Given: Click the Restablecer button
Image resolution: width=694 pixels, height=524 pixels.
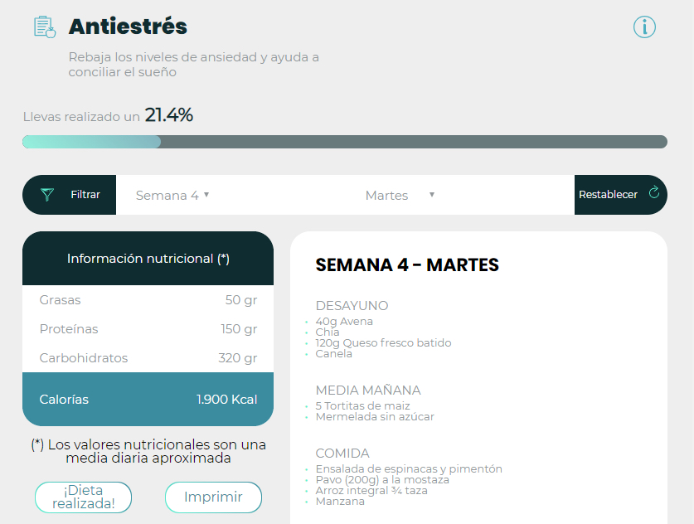Looking at the screenshot, I should tap(620, 195).
